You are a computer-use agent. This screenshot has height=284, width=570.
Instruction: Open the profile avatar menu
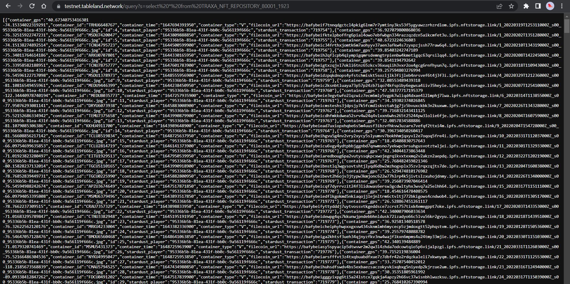point(550,6)
